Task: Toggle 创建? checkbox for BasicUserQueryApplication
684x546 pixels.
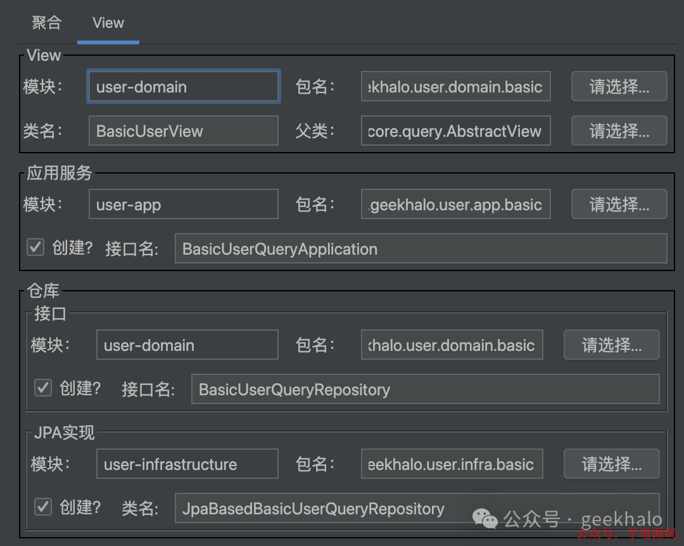Action: (x=35, y=247)
